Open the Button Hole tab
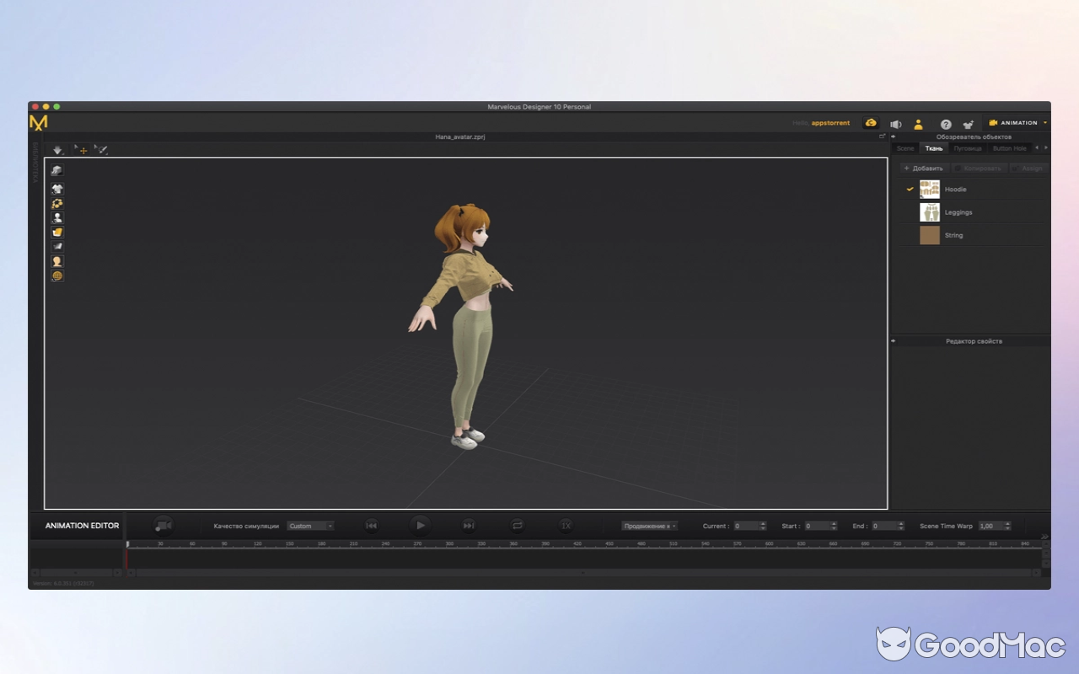The width and height of the screenshot is (1079, 674). (x=1009, y=147)
